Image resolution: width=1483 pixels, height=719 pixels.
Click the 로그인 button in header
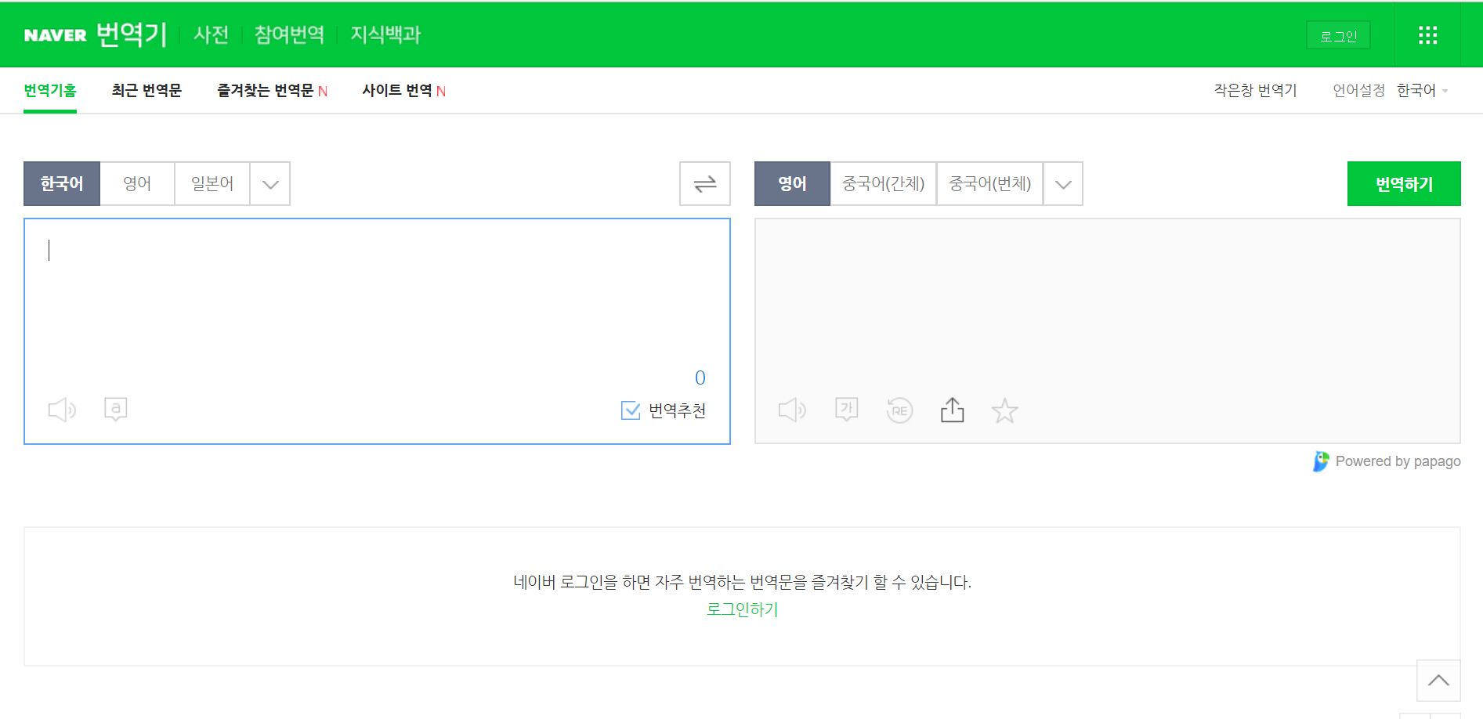click(1338, 35)
